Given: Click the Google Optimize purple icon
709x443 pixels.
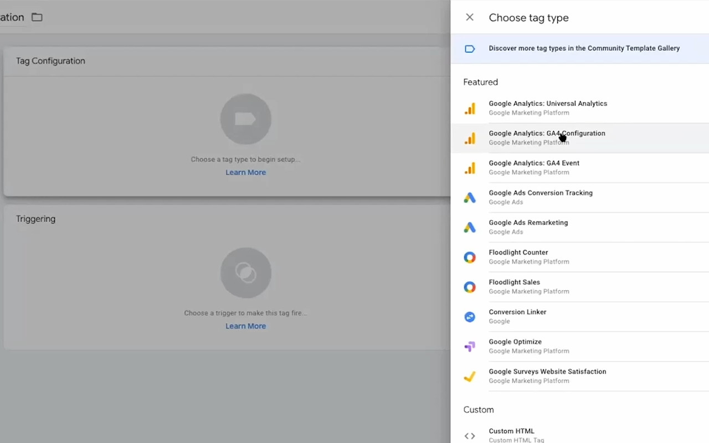Looking at the screenshot, I should pyautogui.click(x=470, y=347).
